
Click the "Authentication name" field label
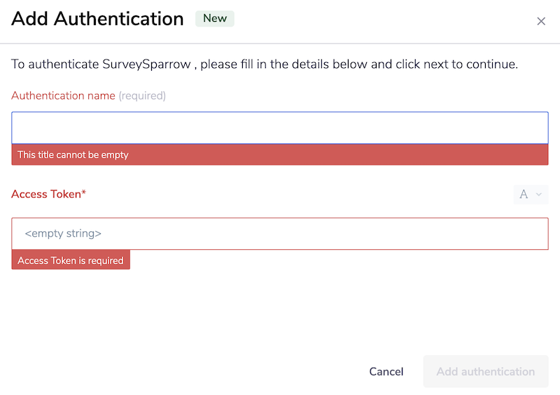coord(63,95)
